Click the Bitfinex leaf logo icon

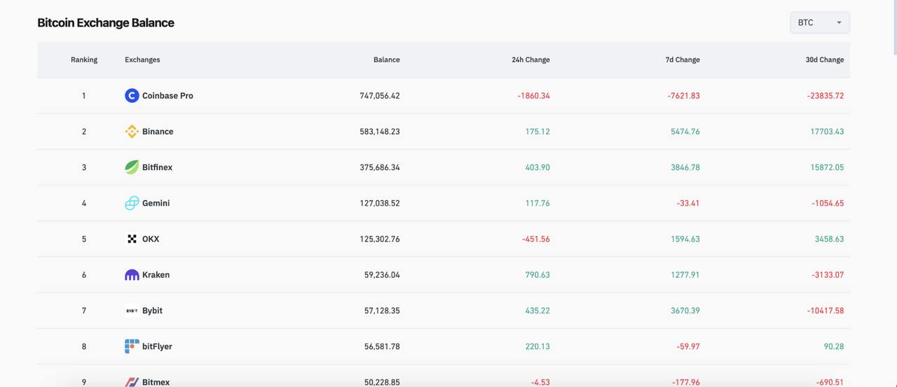[132, 167]
